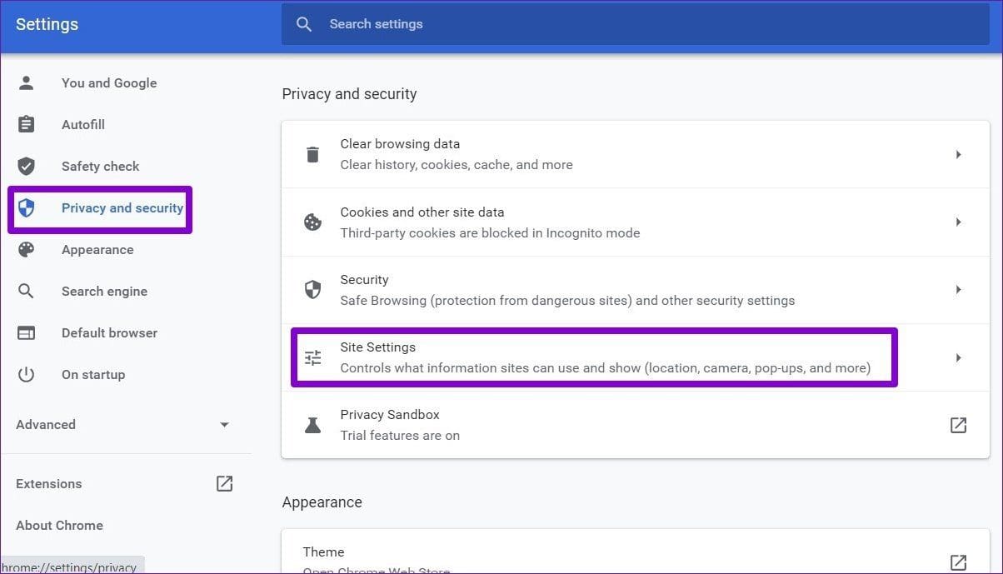Select Autofill in the sidebar

point(83,124)
